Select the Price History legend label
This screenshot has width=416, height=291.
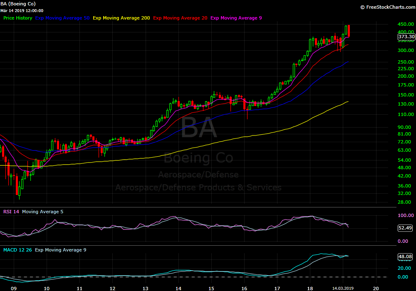tap(18, 18)
